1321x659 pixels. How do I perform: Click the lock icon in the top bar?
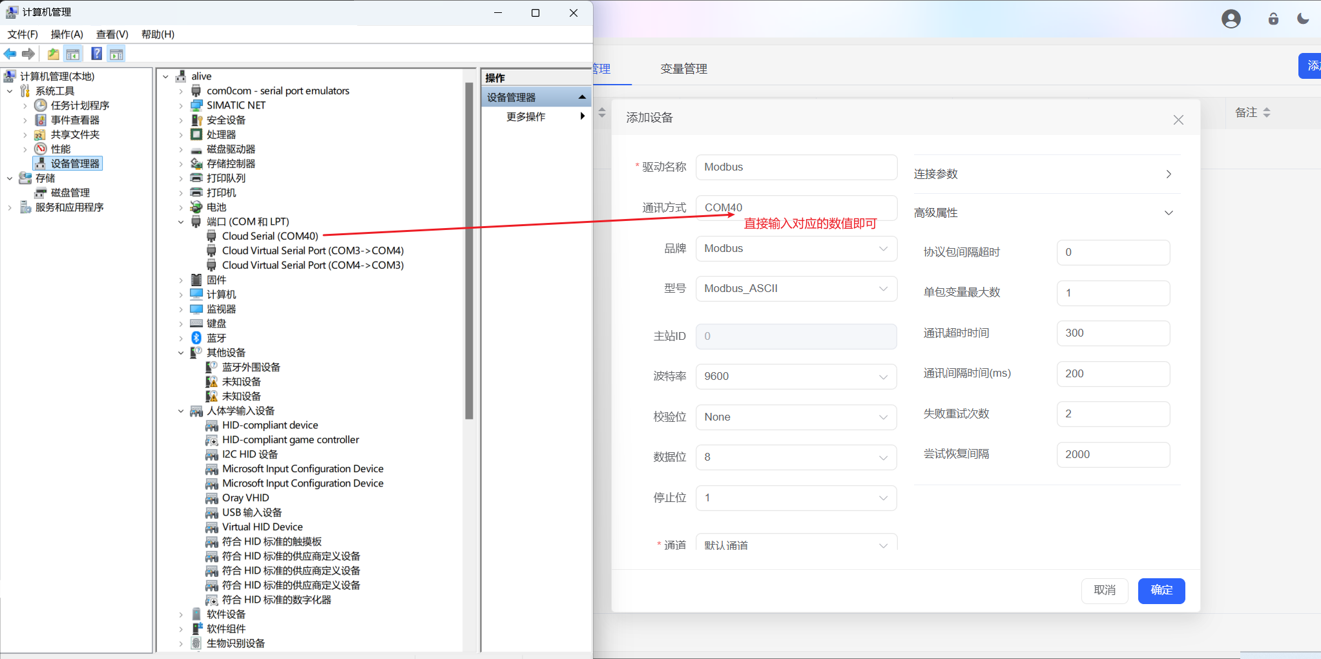(1273, 19)
